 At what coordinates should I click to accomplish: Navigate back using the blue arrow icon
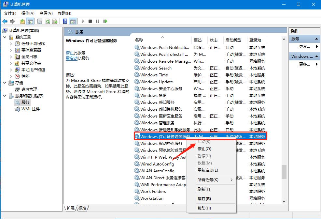(x=5, y=21)
